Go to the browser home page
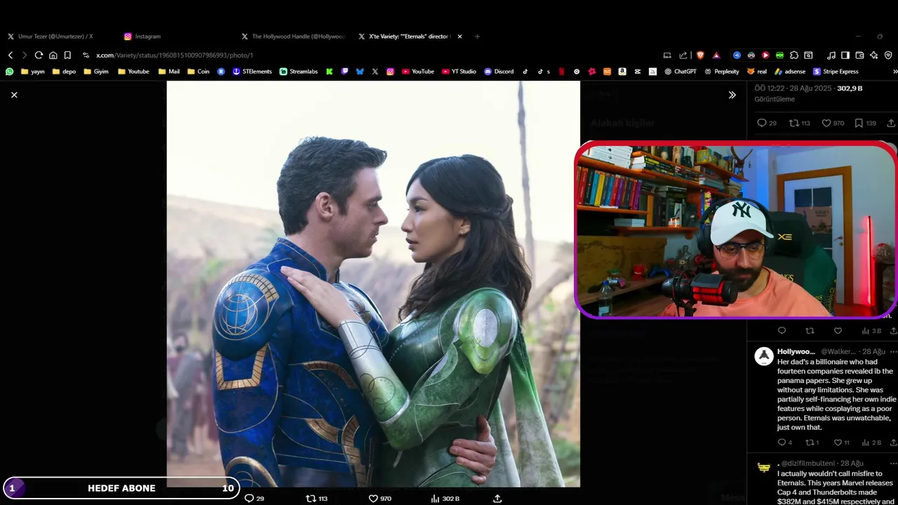Image resolution: width=898 pixels, height=505 pixels. [x=53, y=55]
